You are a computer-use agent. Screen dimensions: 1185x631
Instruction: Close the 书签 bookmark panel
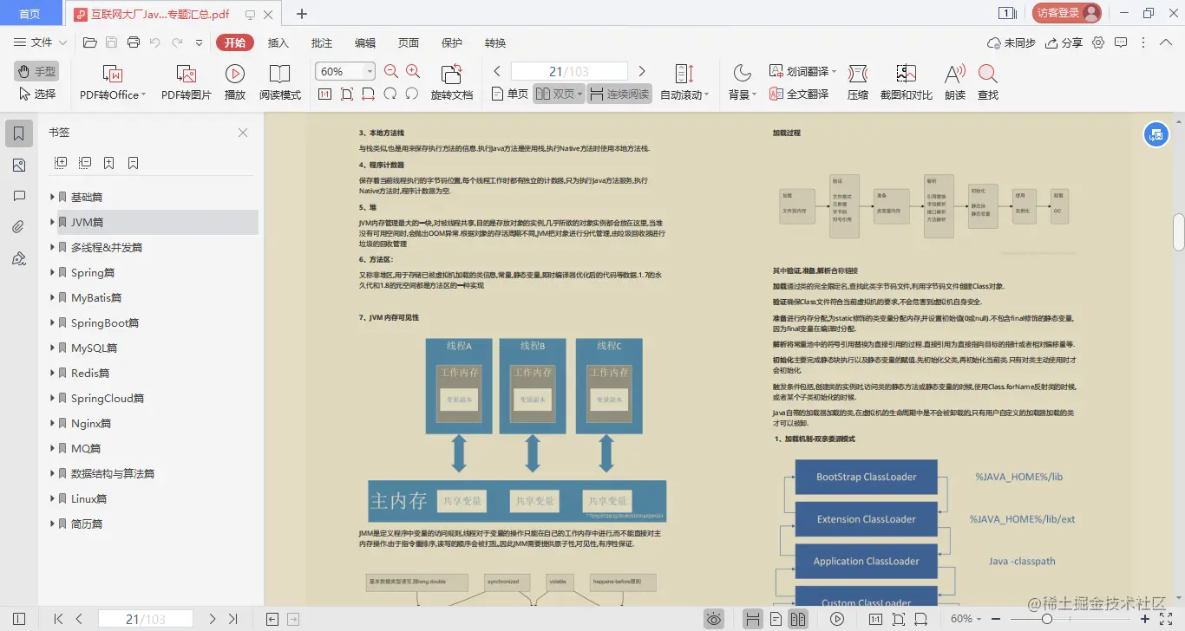(243, 133)
